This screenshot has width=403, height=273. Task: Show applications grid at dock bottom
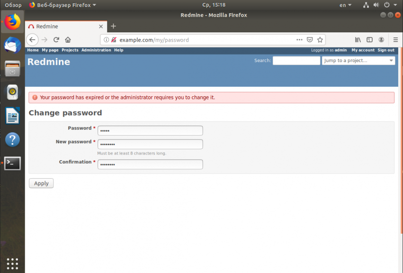[12, 264]
